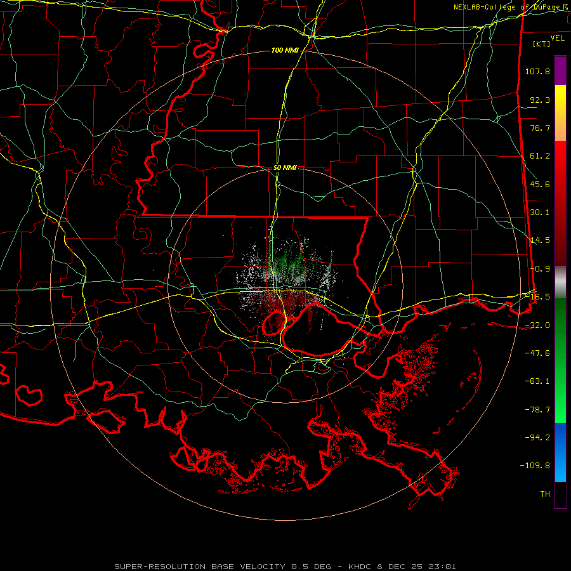Viewport: 571px width, 571px height.
Task: Click the green segment of the color bar
Action: point(560,360)
